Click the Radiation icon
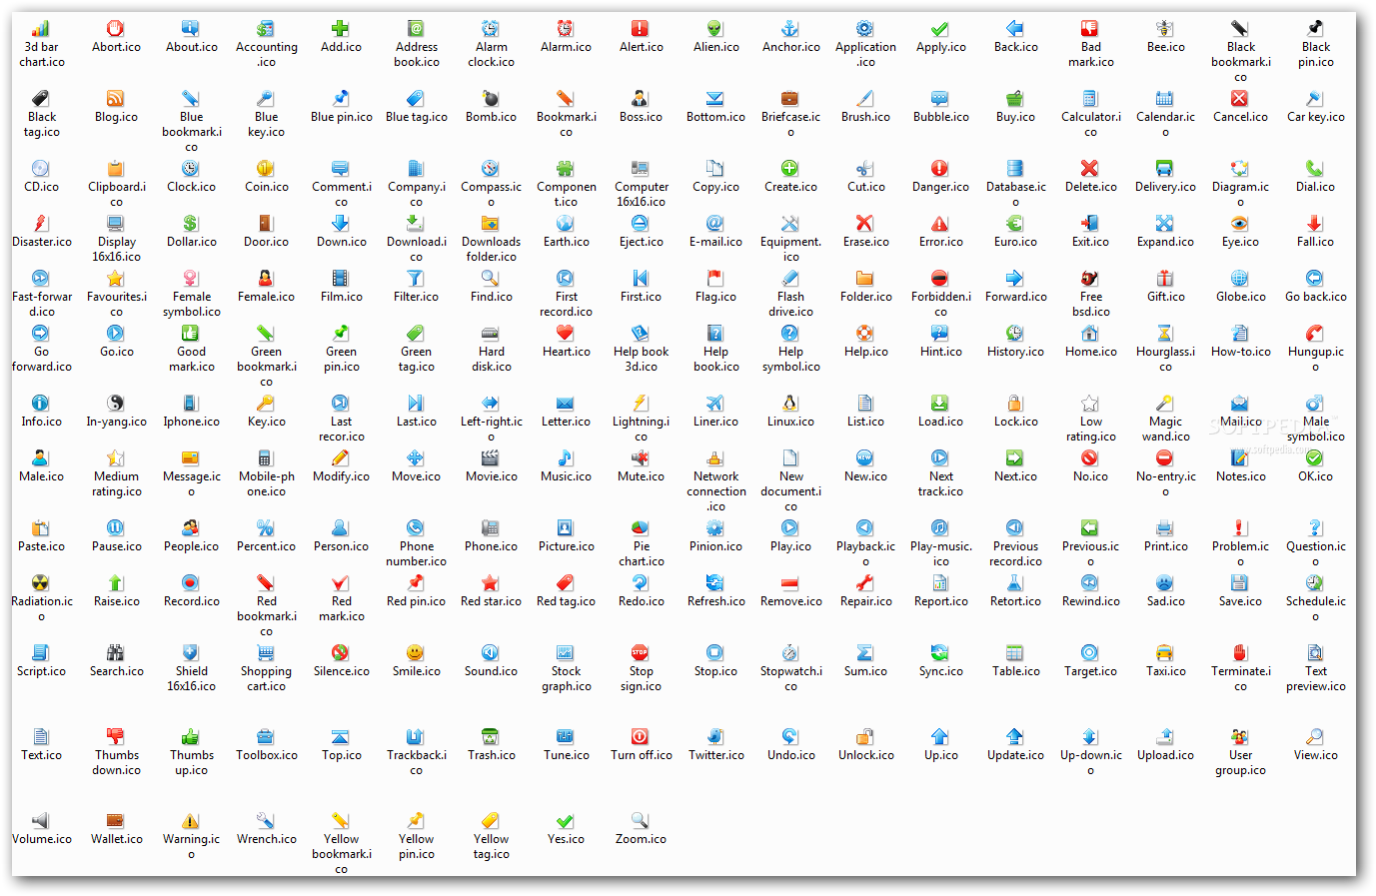This screenshot has width=1376, height=896. coord(41,579)
